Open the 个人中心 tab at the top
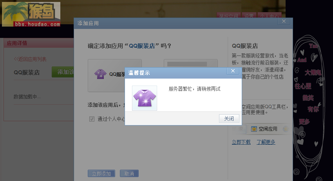333x181 pixels. click(x=270, y=15)
